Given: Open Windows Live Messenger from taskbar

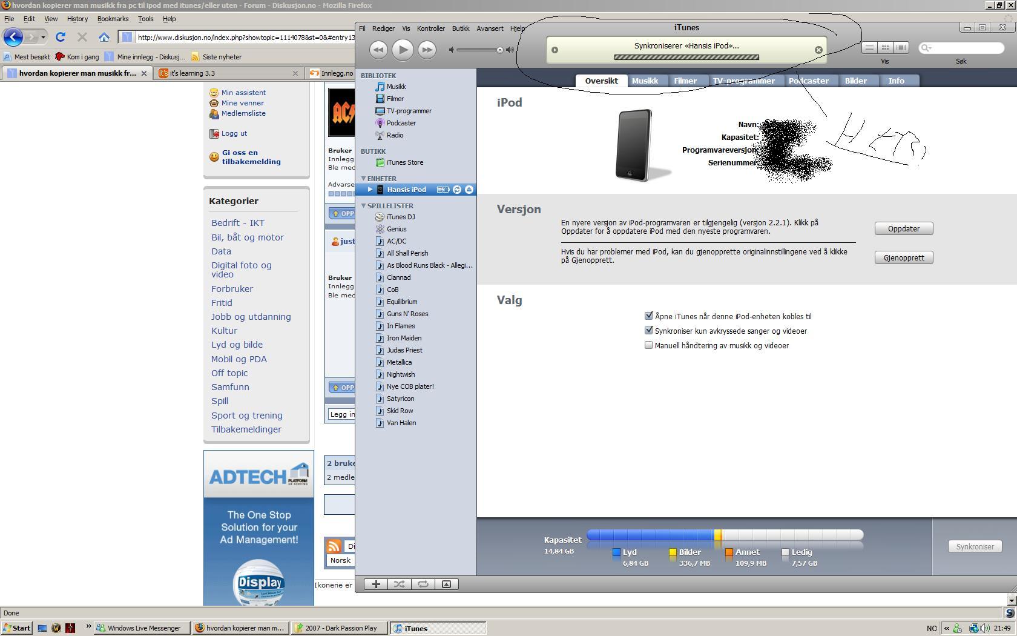Looking at the screenshot, I should (143, 628).
